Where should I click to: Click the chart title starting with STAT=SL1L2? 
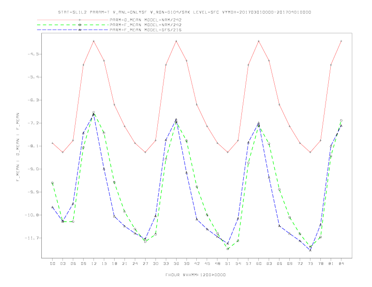(184, 12)
